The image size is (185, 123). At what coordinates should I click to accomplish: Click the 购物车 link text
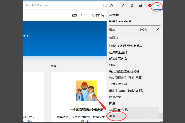click(x=96, y=15)
